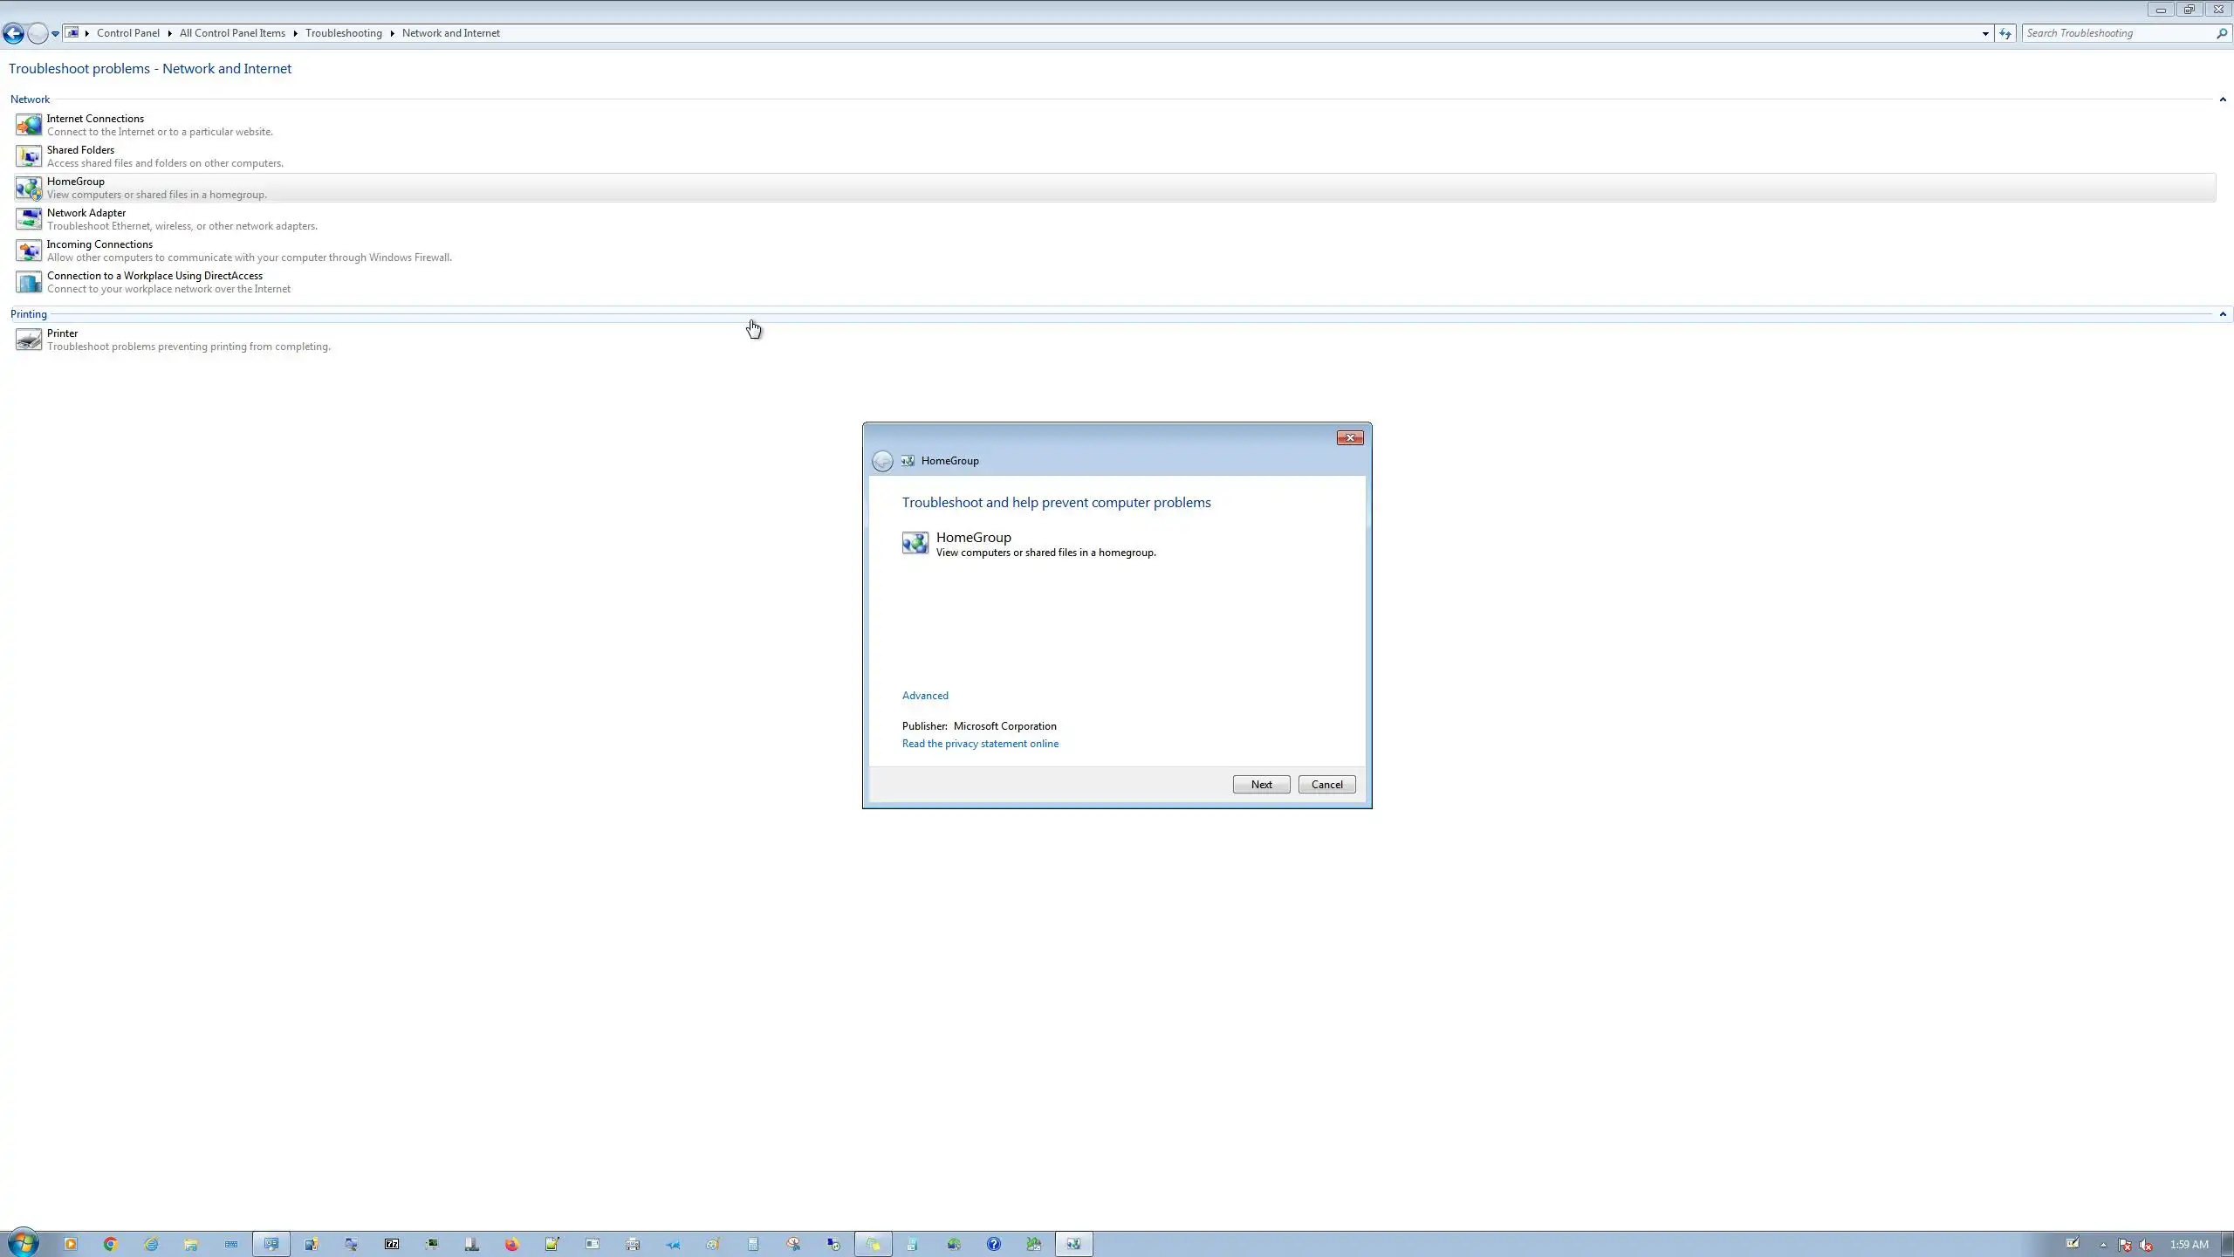Open Incoming Connections troubleshooter icon
The height and width of the screenshot is (1257, 2234).
tap(28, 251)
